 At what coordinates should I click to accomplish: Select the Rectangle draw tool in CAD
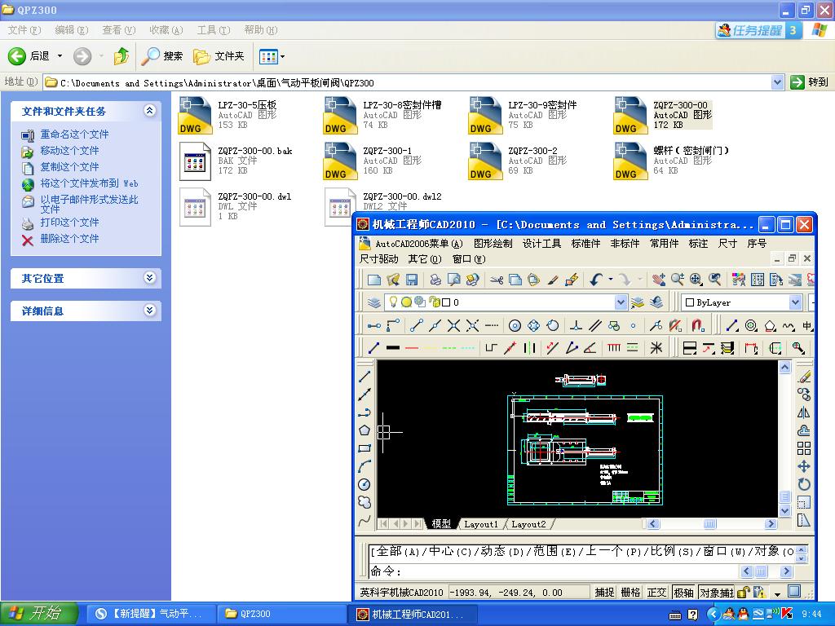click(x=364, y=448)
